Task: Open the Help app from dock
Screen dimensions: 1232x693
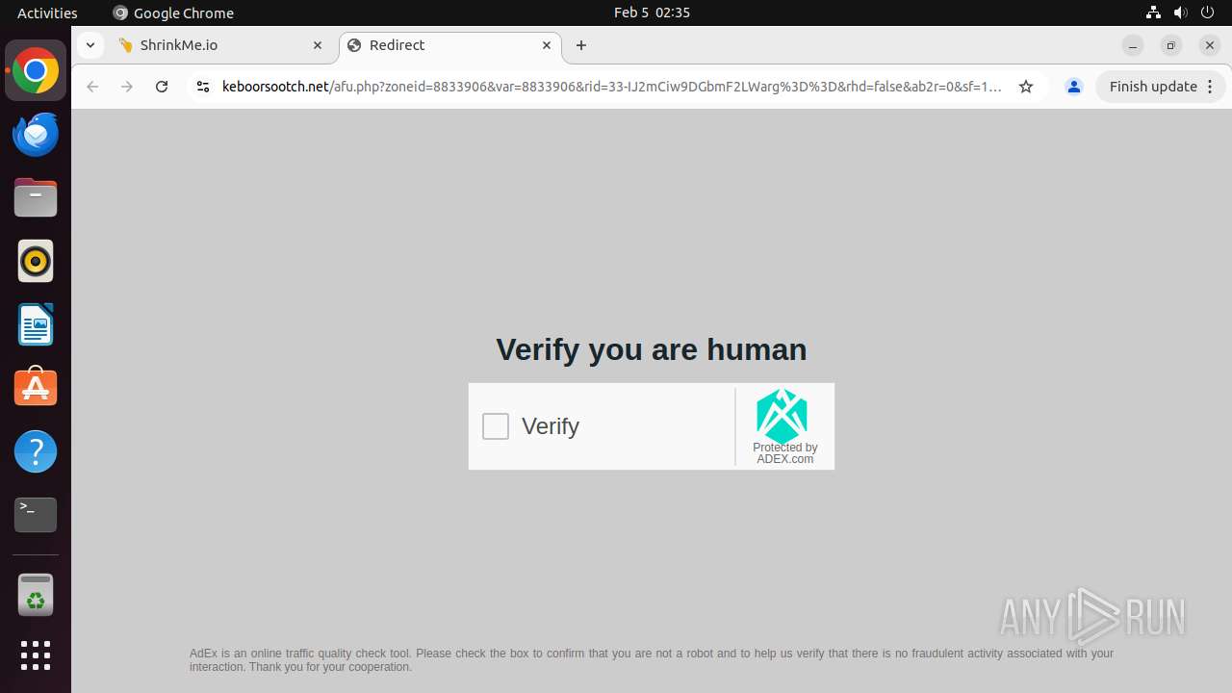Action: 36,451
